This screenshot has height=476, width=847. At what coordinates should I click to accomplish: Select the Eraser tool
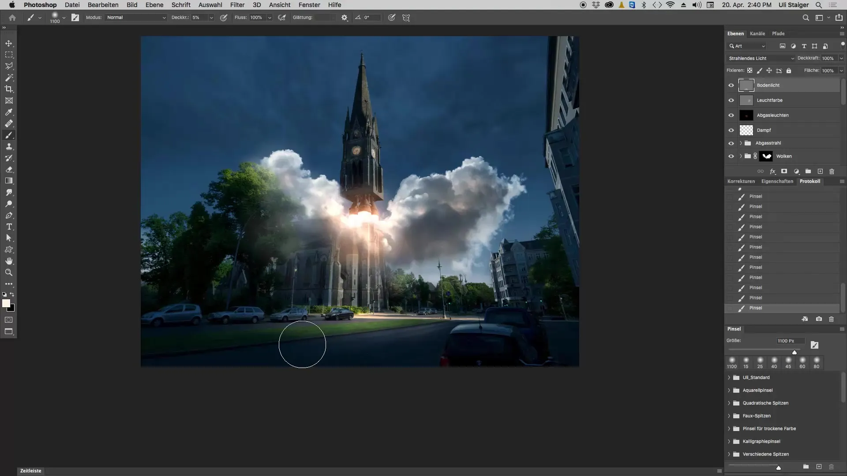[9, 169]
